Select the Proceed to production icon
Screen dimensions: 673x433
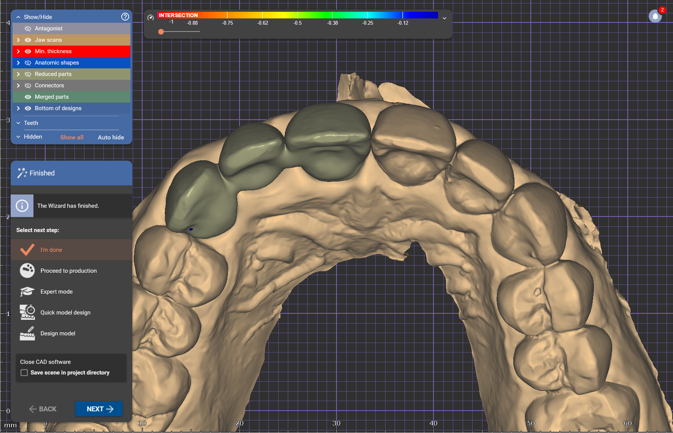click(x=27, y=271)
